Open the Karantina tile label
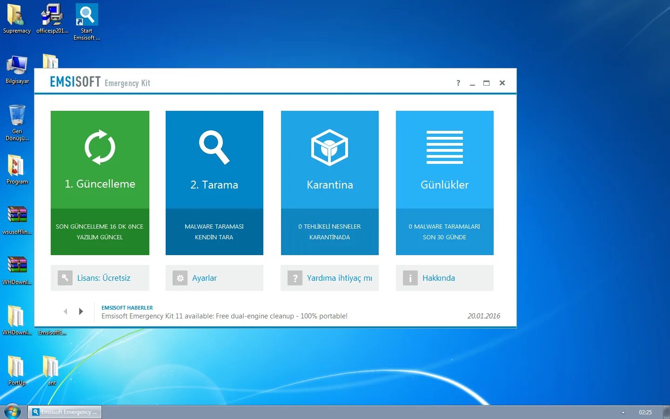The image size is (670, 419). click(x=329, y=185)
